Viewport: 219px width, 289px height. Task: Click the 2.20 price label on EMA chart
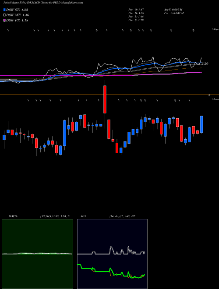205,63
